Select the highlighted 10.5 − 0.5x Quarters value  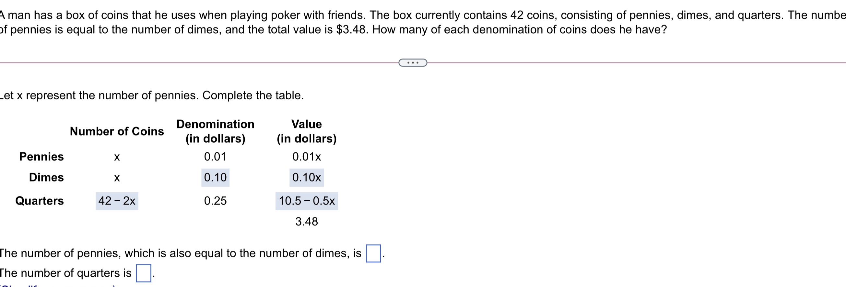coord(307,201)
